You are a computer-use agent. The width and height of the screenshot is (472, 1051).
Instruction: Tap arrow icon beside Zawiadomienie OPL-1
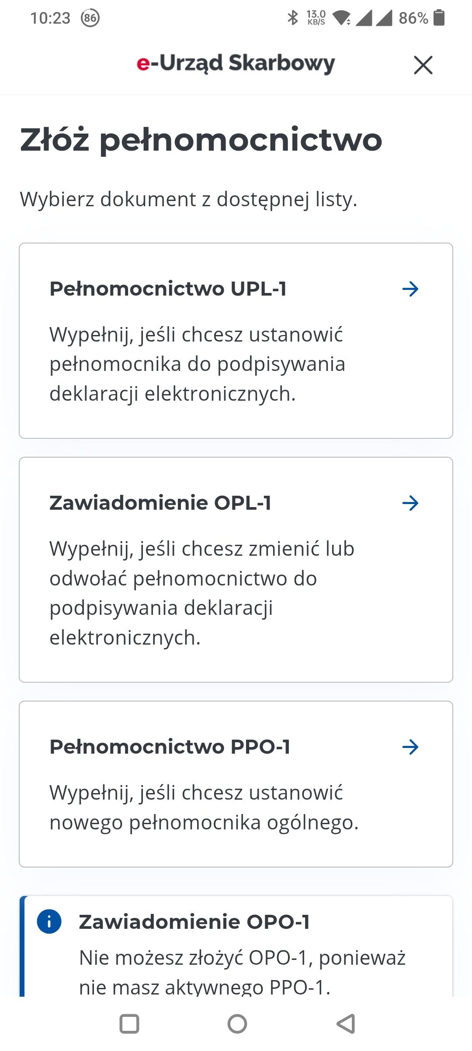[x=410, y=503]
